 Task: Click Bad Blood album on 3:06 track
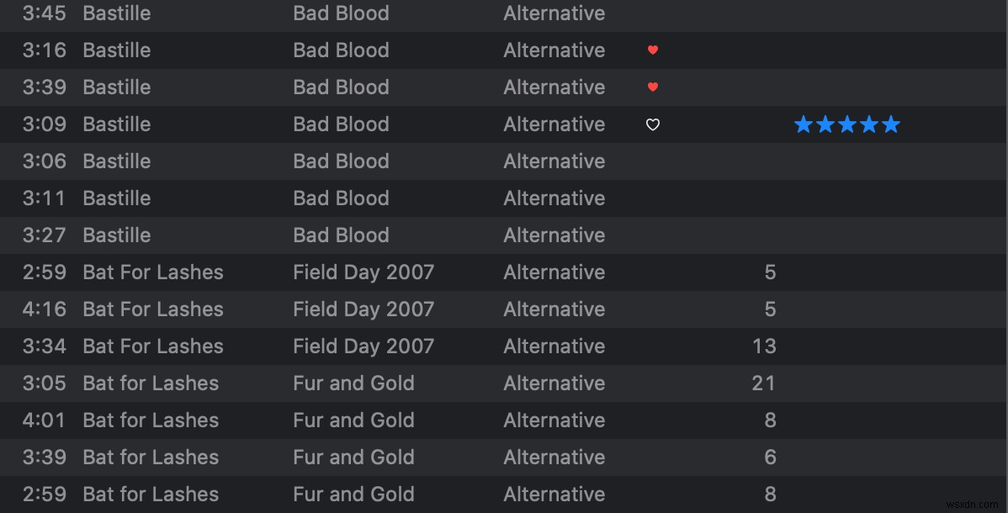pyautogui.click(x=341, y=161)
